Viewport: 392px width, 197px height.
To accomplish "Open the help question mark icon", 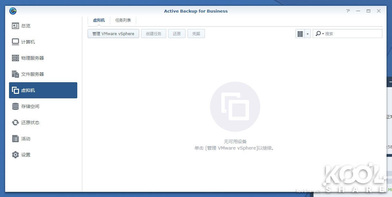I will 348,11.
